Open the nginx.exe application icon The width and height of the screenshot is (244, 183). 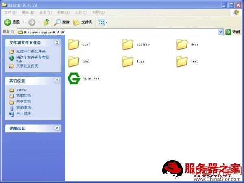74,78
